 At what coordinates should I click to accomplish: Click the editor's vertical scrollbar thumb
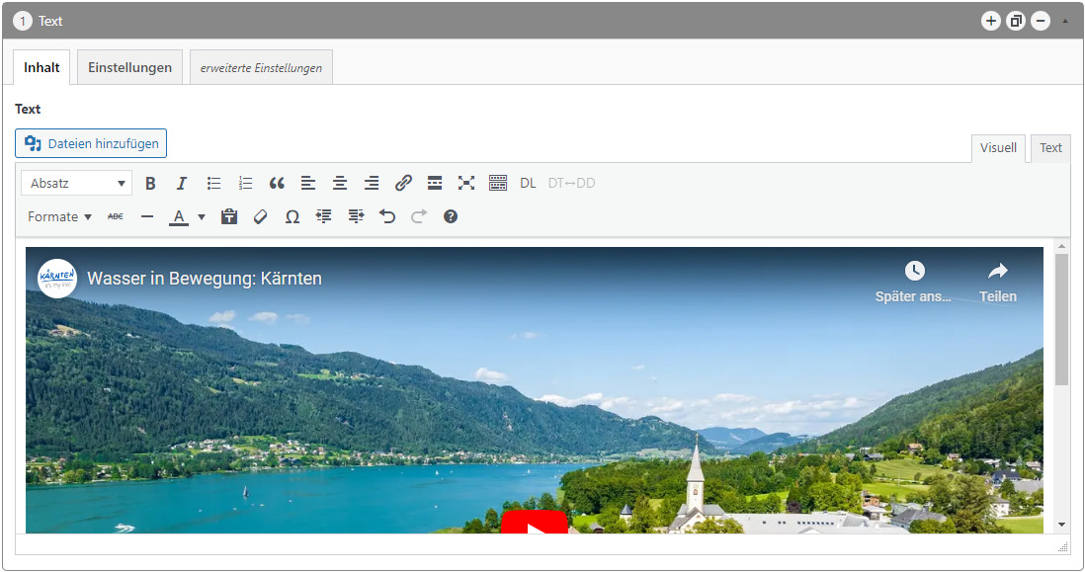tap(1061, 318)
